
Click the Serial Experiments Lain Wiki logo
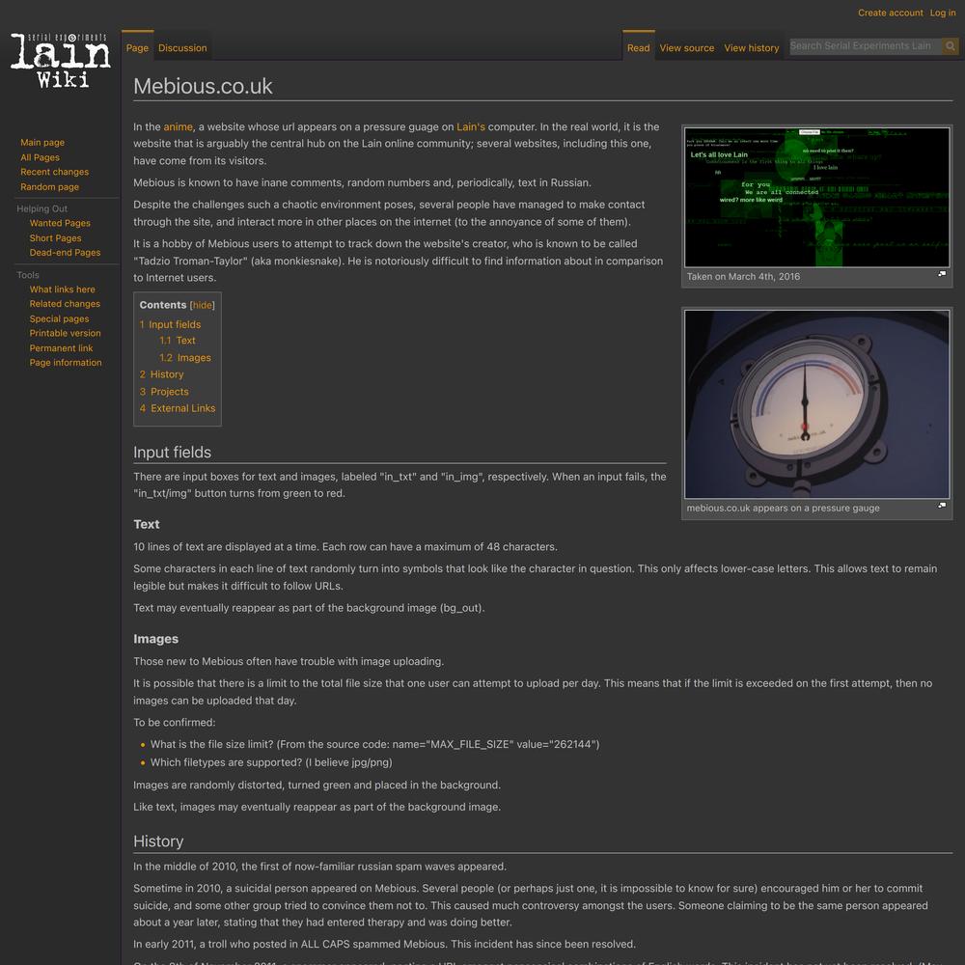[60, 61]
